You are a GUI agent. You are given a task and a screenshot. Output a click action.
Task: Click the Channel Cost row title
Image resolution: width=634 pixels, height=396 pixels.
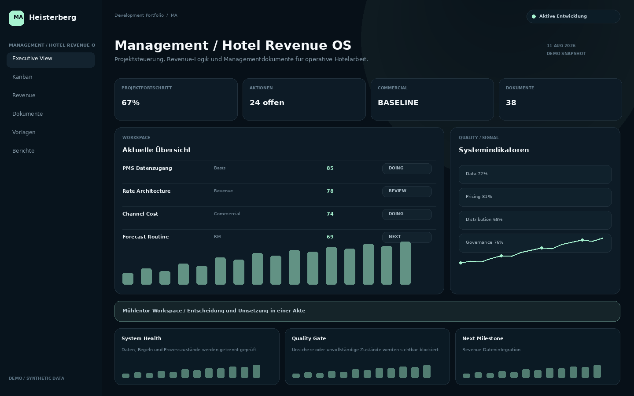coord(140,214)
